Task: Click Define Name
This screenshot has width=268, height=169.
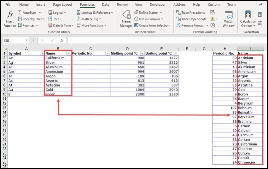Action: pyautogui.click(x=146, y=12)
